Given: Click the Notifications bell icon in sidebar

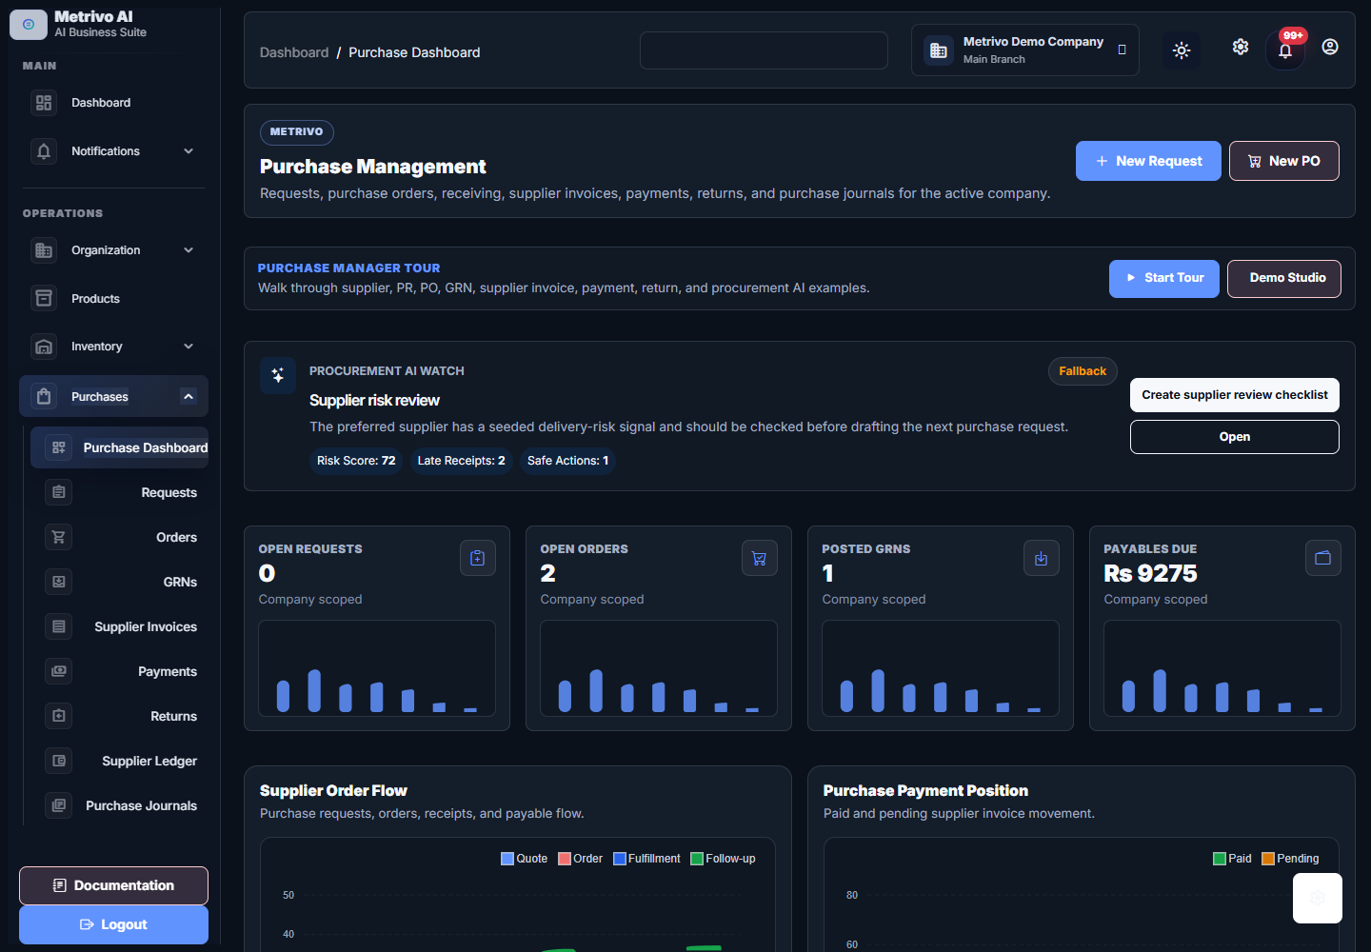Looking at the screenshot, I should 44,151.
